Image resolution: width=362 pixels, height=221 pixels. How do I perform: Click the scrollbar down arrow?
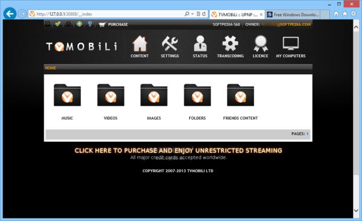(x=356, y=210)
